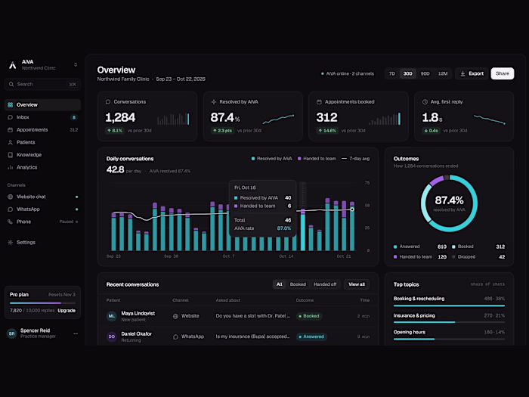
Task: Click the Booking & rescheduling topic
Action: coord(449,301)
